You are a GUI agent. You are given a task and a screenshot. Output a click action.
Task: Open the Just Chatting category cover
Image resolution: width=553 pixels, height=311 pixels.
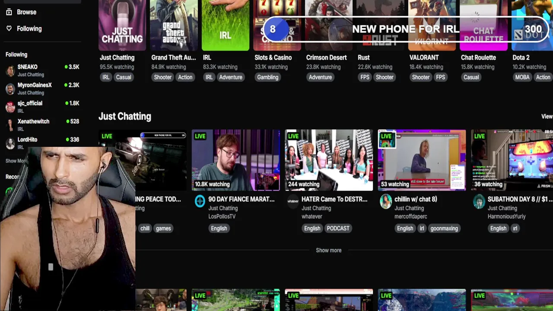pos(122,25)
